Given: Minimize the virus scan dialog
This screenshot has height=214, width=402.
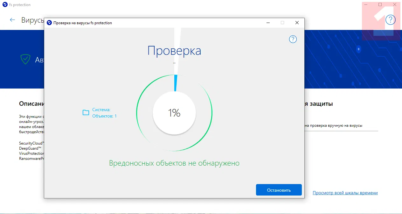Looking at the screenshot, I should click(268, 23).
